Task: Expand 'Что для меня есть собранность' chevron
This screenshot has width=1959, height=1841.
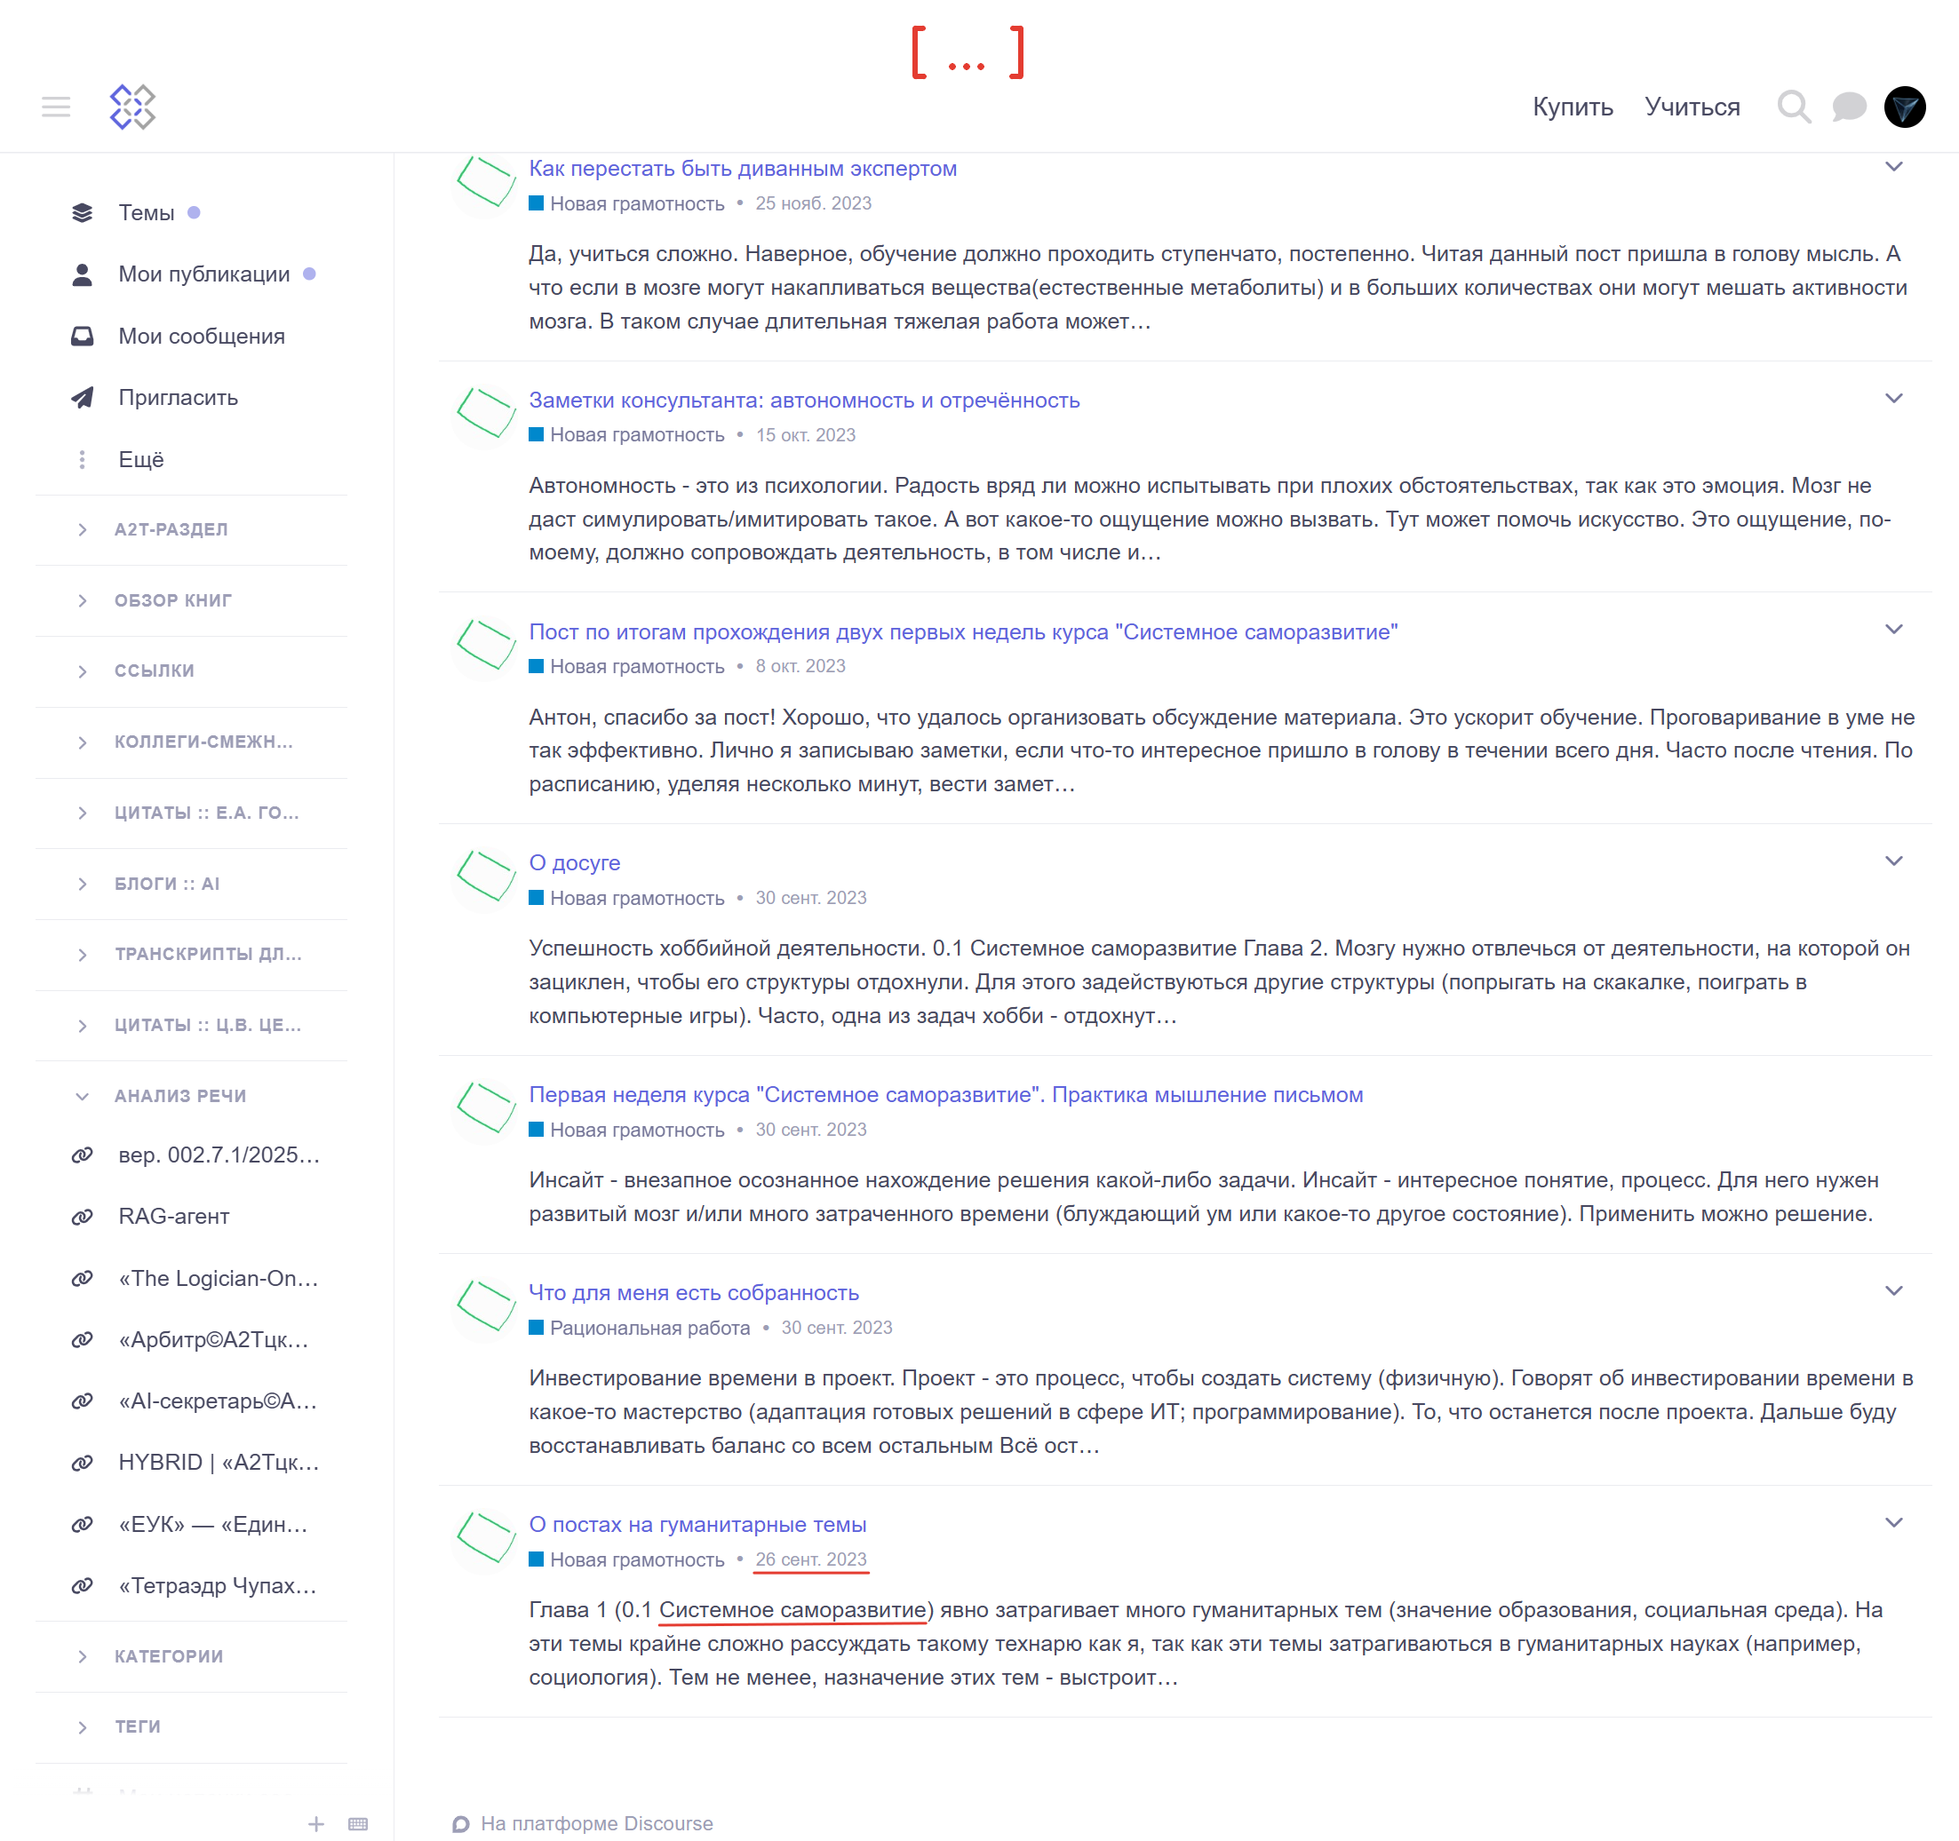Action: click(x=1893, y=1290)
